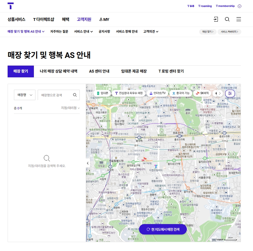The height and width of the screenshot is (251, 253).
Task: Click 종각역 line 1 subway marker
Action: (x=139, y=138)
